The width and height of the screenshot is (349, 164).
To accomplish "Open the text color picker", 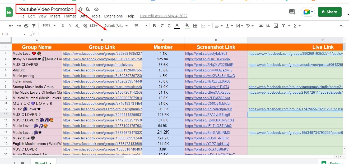I will tap(177, 26).
